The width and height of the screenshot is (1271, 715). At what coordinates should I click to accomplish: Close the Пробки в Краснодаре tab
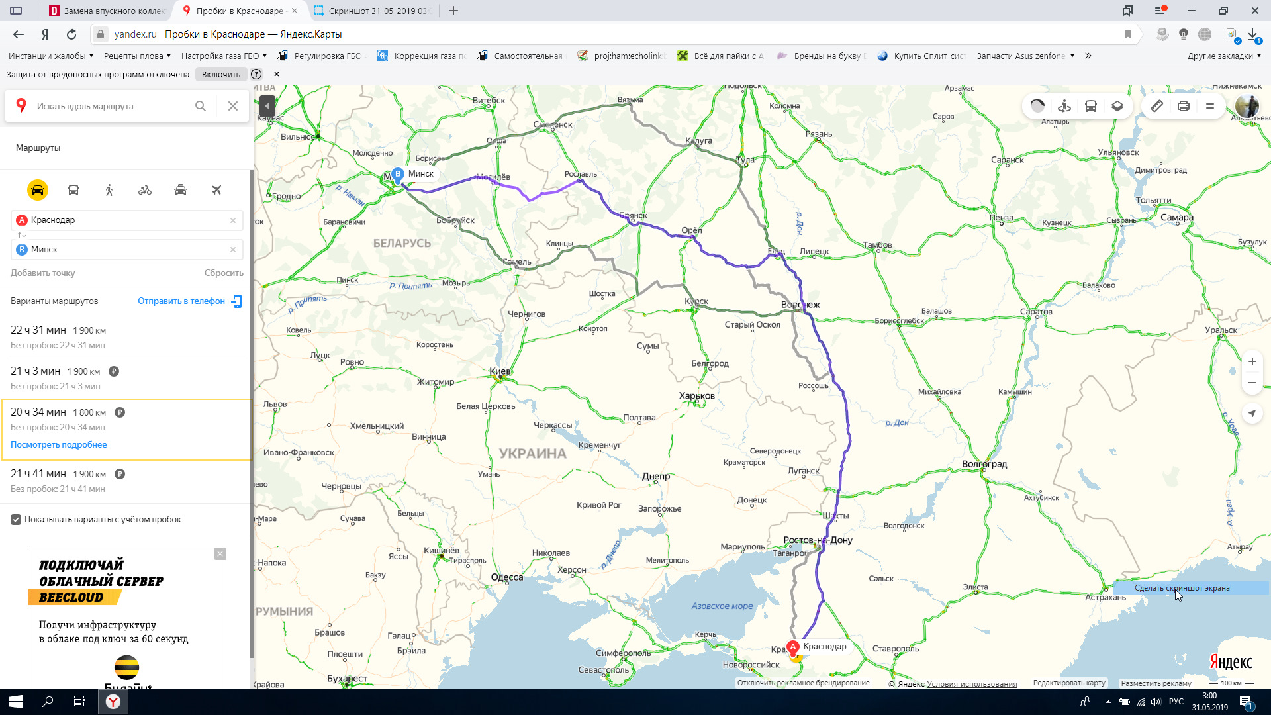click(295, 11)
